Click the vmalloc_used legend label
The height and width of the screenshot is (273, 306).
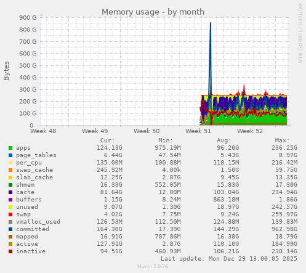[38, 222]
